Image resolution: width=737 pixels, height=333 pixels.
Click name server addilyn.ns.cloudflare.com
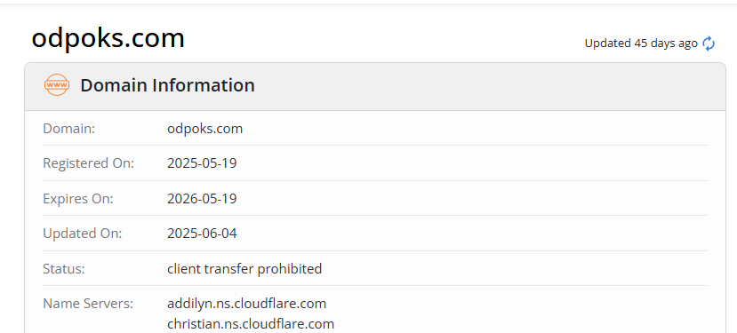[x=247, y=304]
